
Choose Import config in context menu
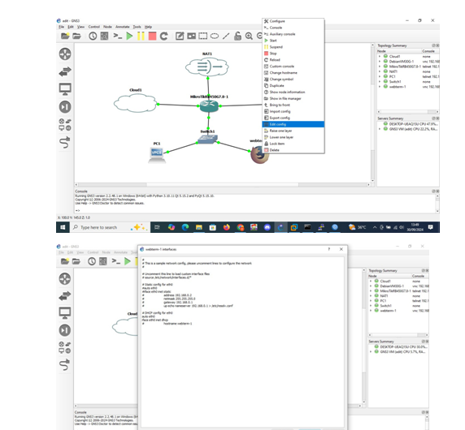[x=293, y=112]
